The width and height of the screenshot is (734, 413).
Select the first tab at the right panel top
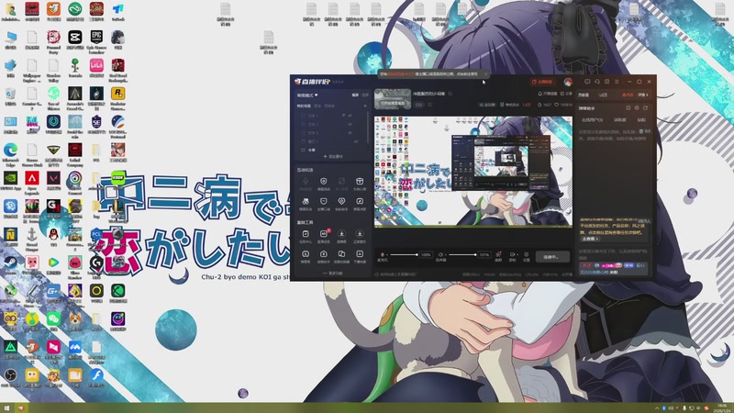(x=584, y=95)
